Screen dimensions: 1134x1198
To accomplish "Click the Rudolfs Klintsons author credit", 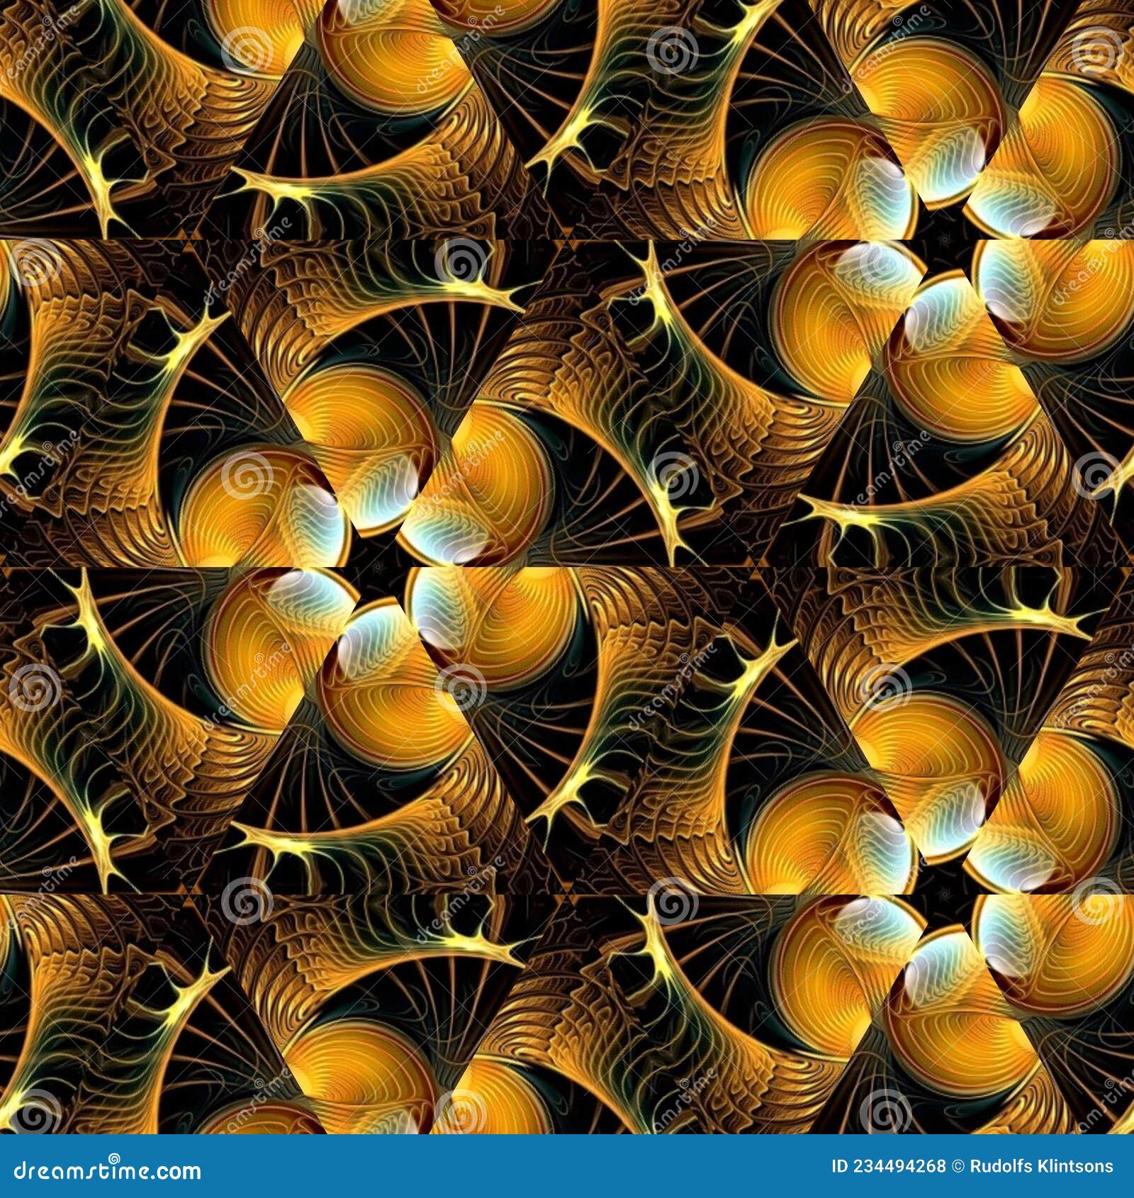I will pyautogui.click(x=1042, y=1166).
